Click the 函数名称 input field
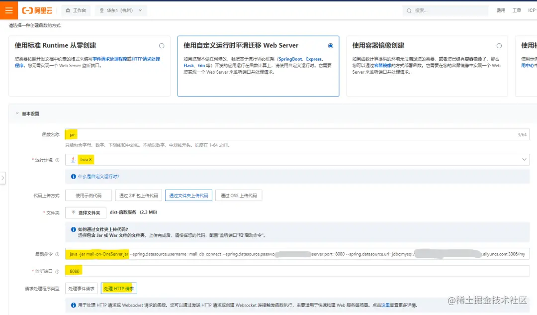This screenshot has height=315, width=537. [297, 135]
